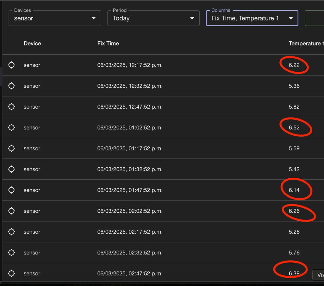Select the circled 6.52 temperature value
Viewport: 324px width, 286px height.
(x=294, y=128)
